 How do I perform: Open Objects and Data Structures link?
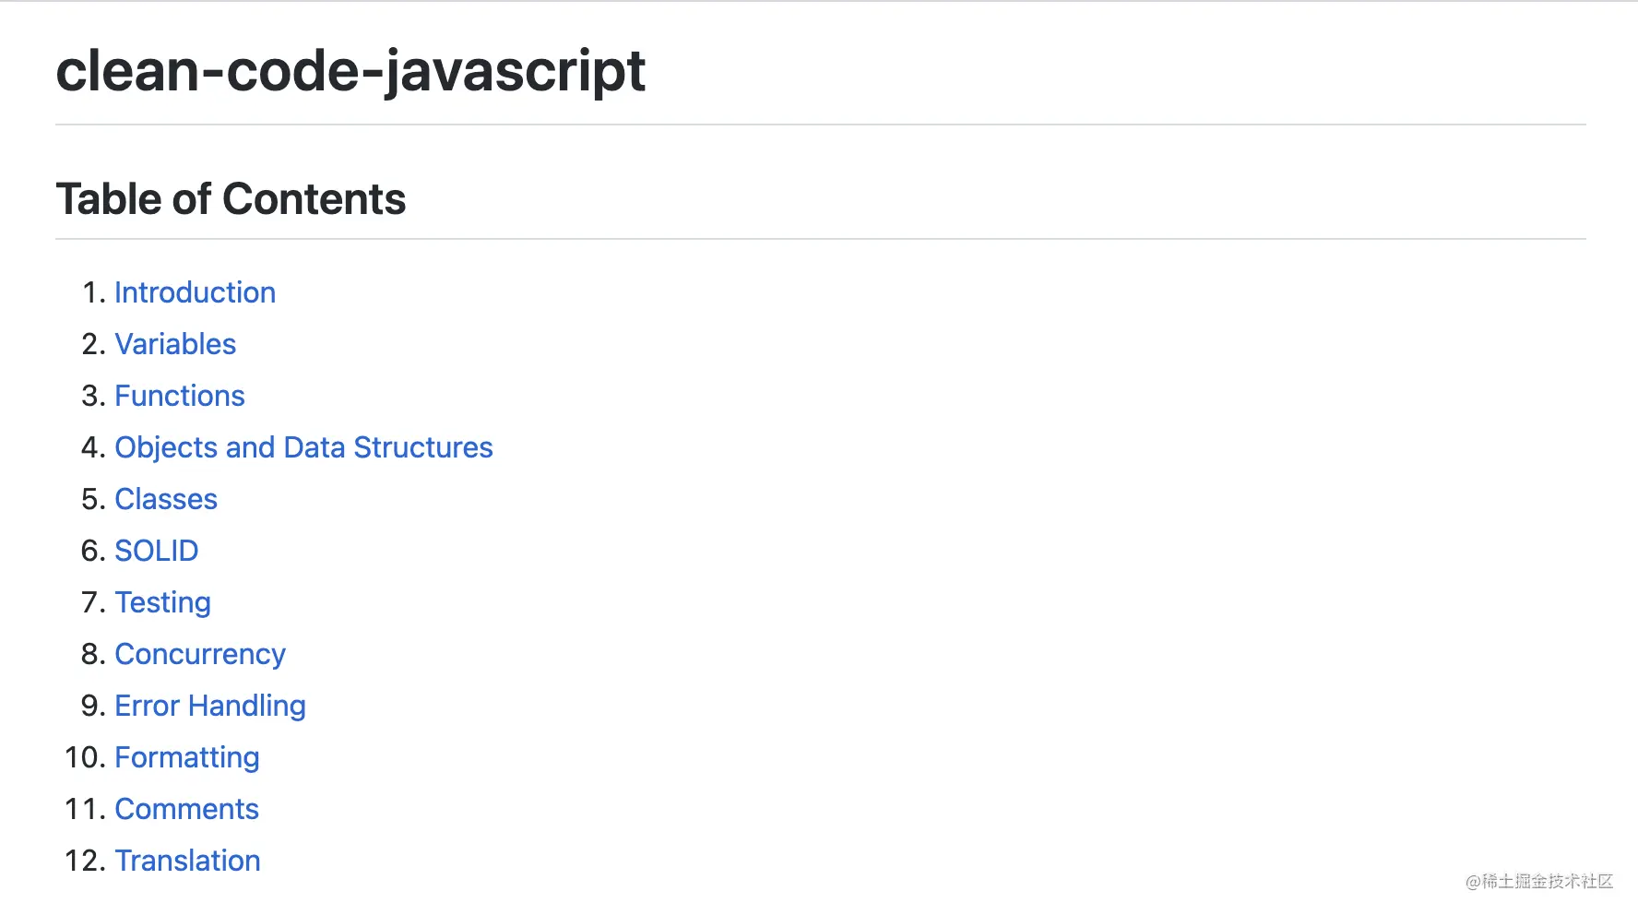[x=303, y=447]
